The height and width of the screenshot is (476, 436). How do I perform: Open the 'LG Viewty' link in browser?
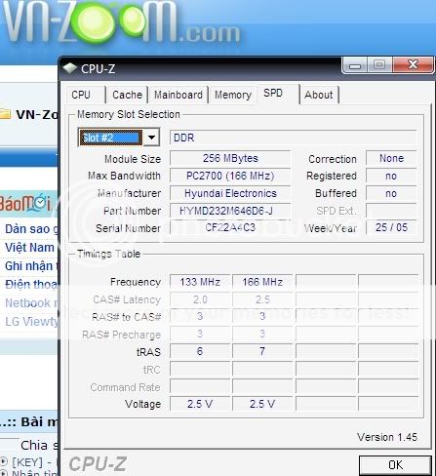(x=31, y=322)
